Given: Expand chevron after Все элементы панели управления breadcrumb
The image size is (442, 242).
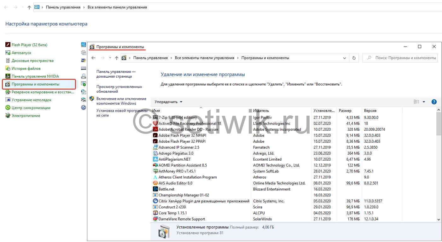Looking at the screenshot, I should click(x=238, y=58).
